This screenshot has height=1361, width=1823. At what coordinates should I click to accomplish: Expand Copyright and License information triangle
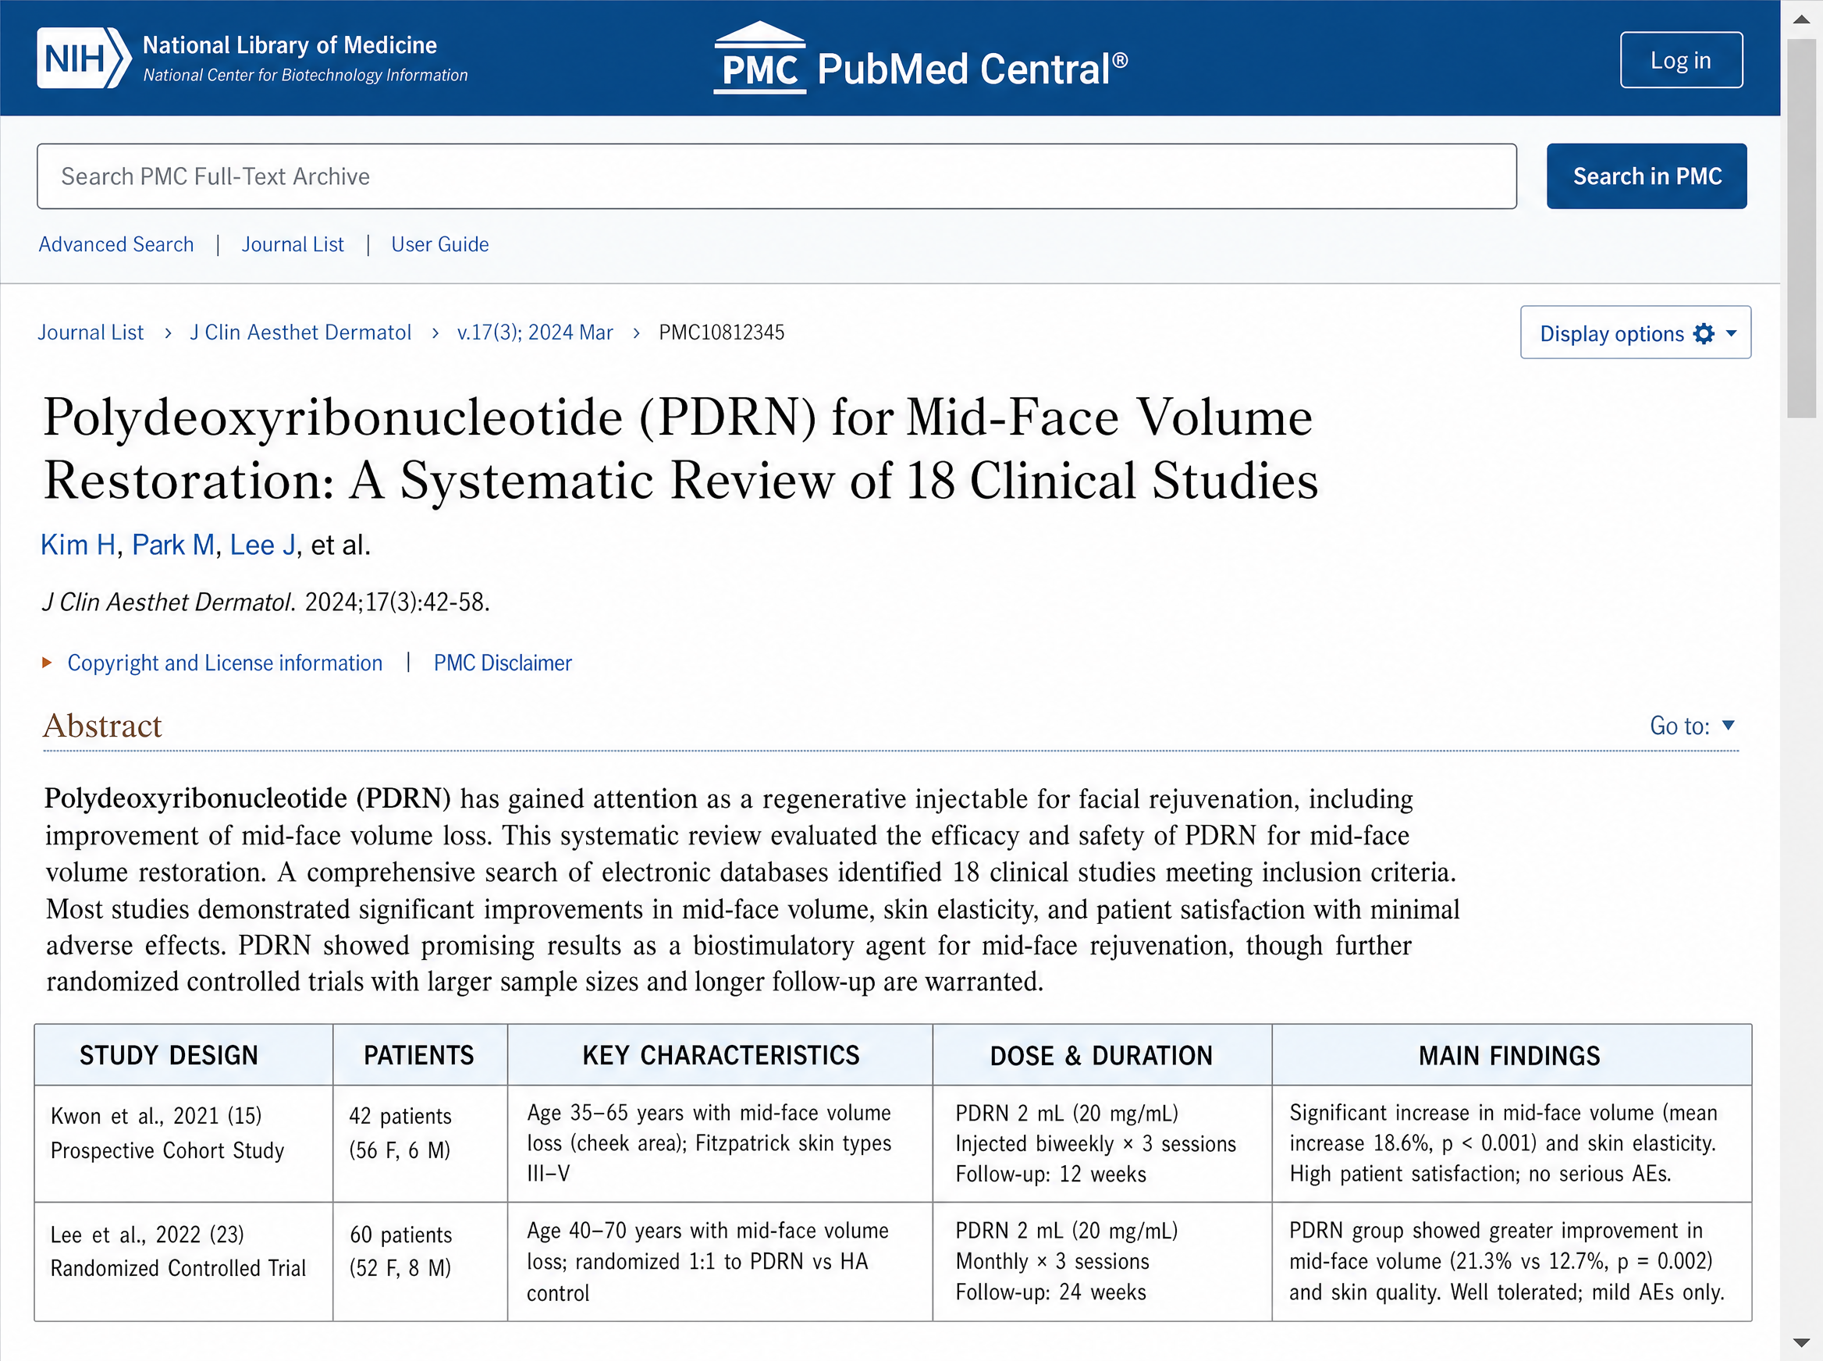[x=47, y=663]
